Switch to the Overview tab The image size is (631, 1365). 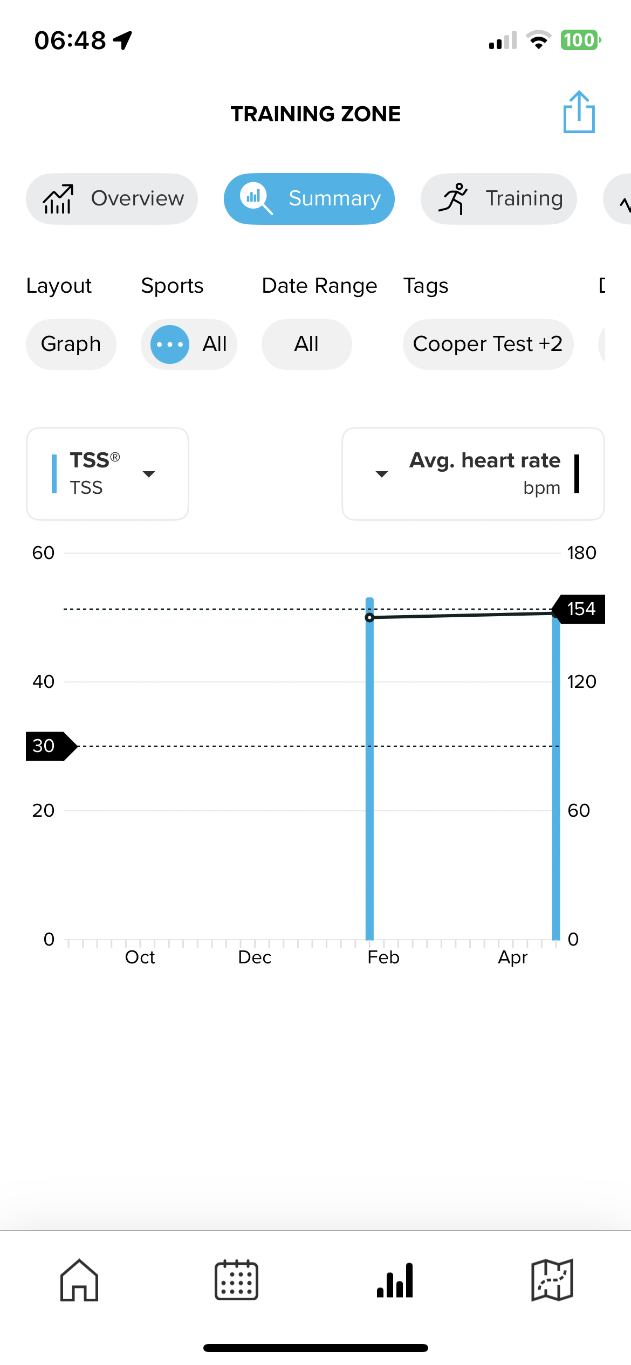(x=112, y=199)
